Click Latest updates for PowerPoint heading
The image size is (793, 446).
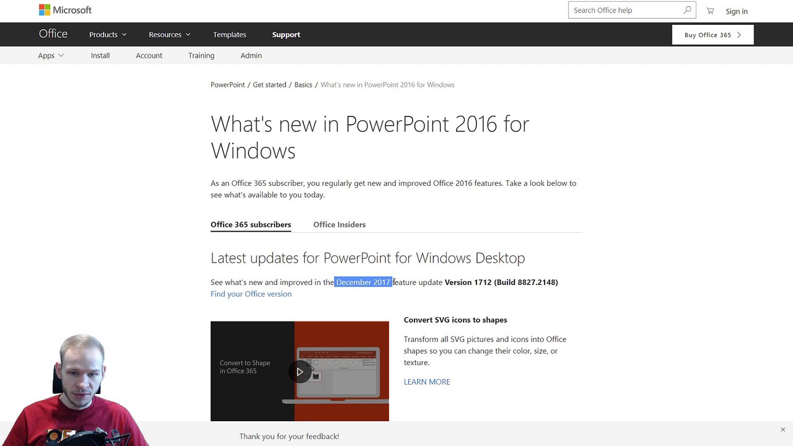pyautogui.click(x=367, y=258)
